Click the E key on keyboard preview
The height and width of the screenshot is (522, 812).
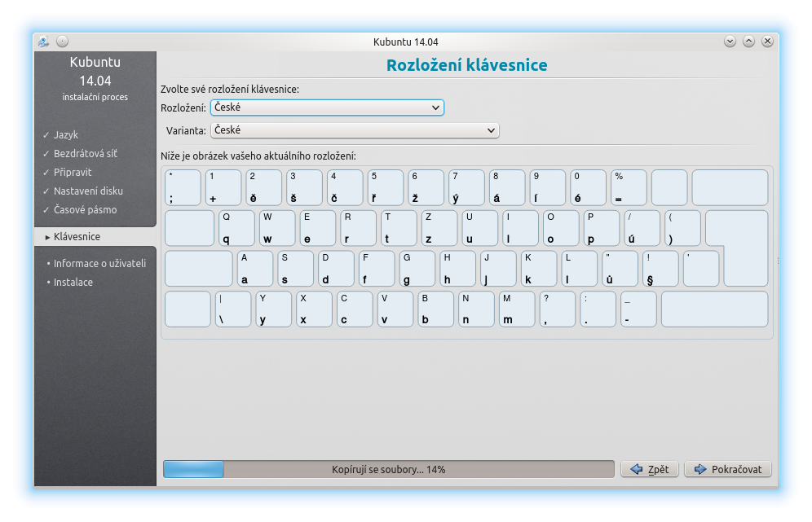click(317, 228)
